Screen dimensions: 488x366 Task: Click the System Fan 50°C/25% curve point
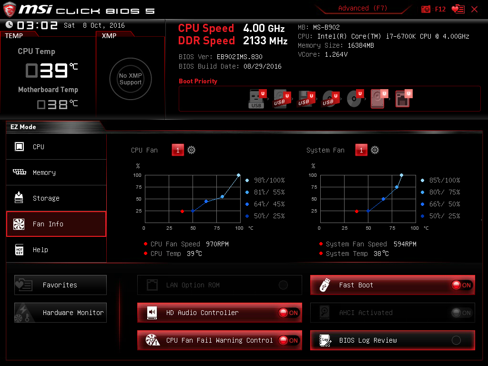(368, 211)
